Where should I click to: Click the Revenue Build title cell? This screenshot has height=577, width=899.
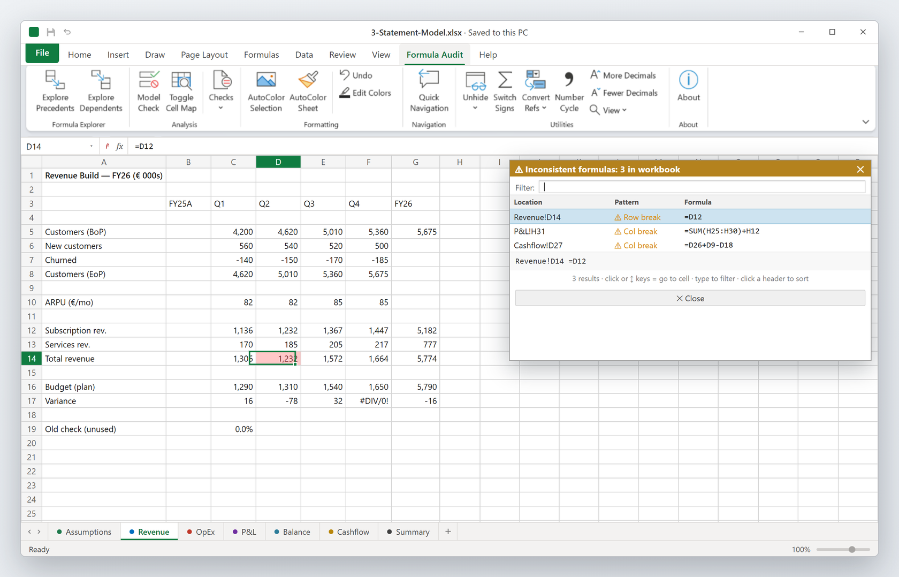pyautogui.click(x=104, y=176)
